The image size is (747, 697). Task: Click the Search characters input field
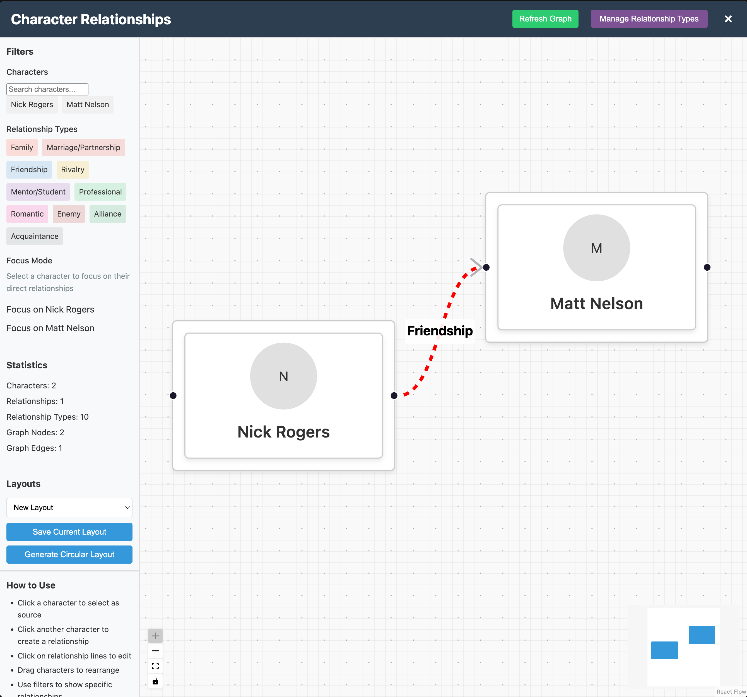(47, 89)
